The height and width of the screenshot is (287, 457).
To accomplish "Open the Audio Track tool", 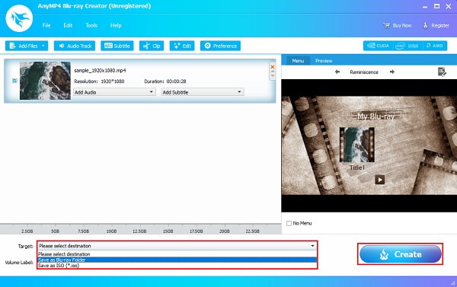I will click(x=75, y=46).
